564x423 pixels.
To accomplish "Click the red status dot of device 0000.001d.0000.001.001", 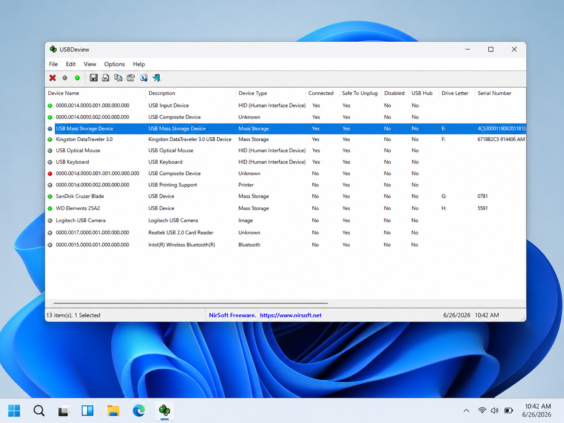I will (x=50, y=174).
